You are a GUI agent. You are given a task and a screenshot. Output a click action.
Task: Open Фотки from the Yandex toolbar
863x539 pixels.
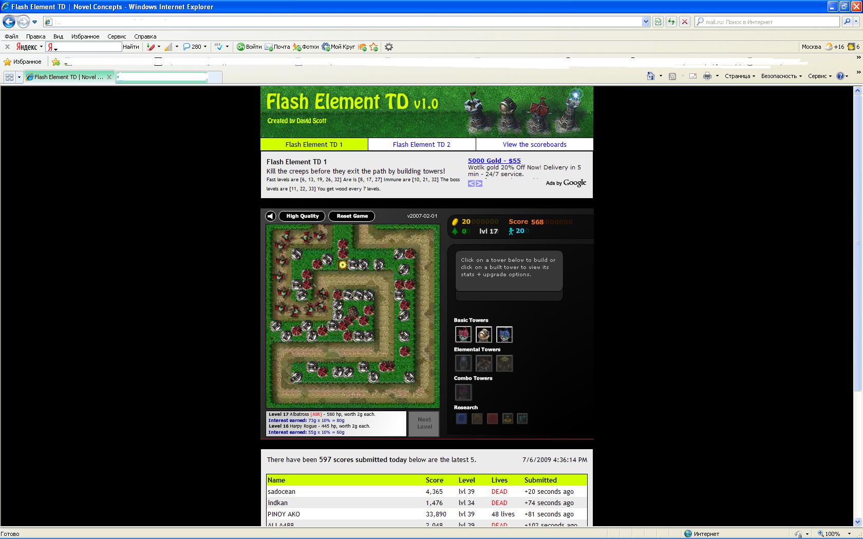tap(306, 47)
